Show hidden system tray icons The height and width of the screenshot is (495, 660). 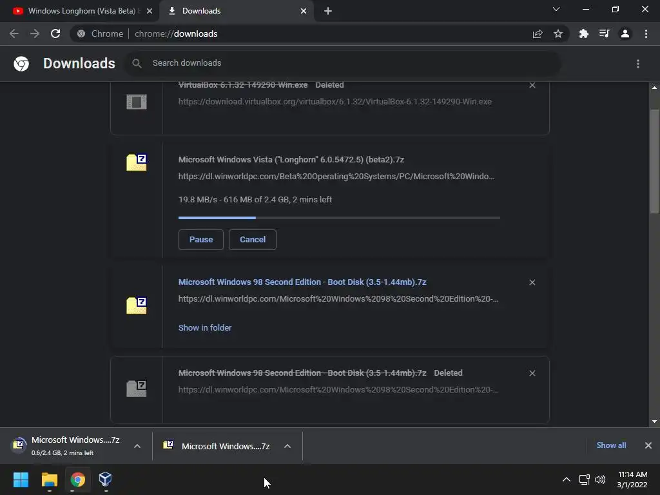tap(567, 480)
